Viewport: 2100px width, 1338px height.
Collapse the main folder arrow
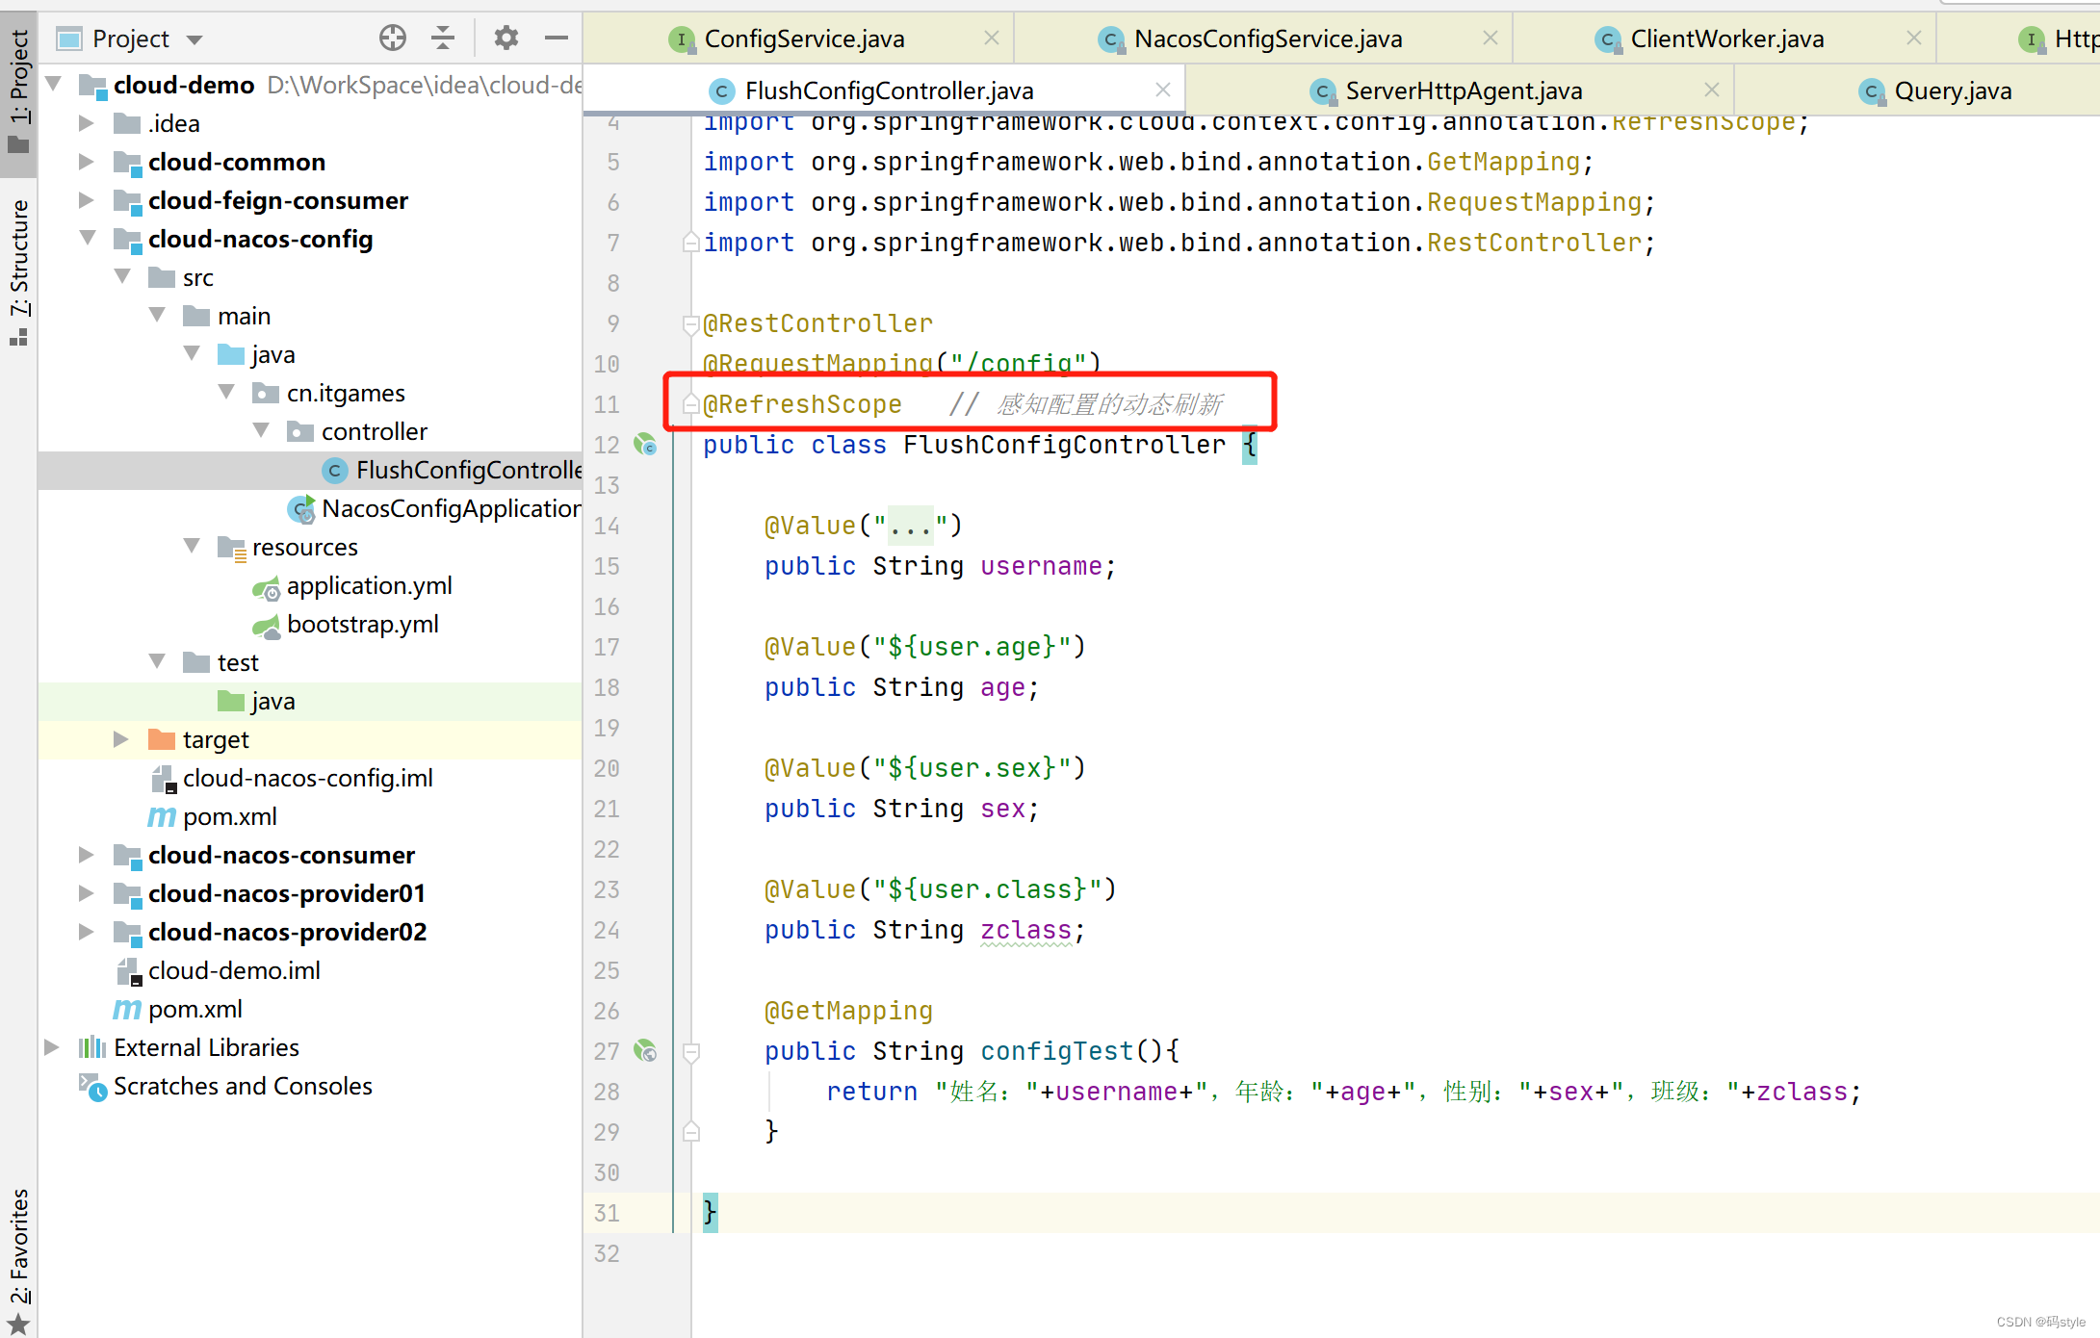[157, 315]
